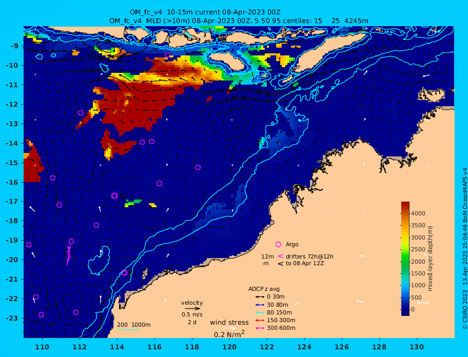Click the '300-600m' ADCP depth label
468x357 pixels.
[x=281, y=328]
